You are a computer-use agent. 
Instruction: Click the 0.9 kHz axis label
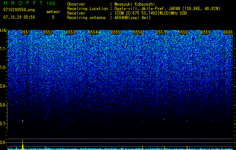point(3,86)
